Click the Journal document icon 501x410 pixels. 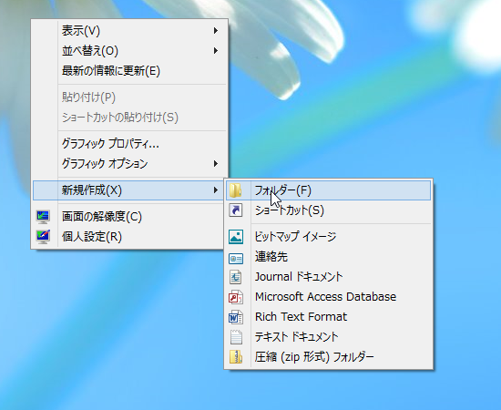[x=236, y=277]
